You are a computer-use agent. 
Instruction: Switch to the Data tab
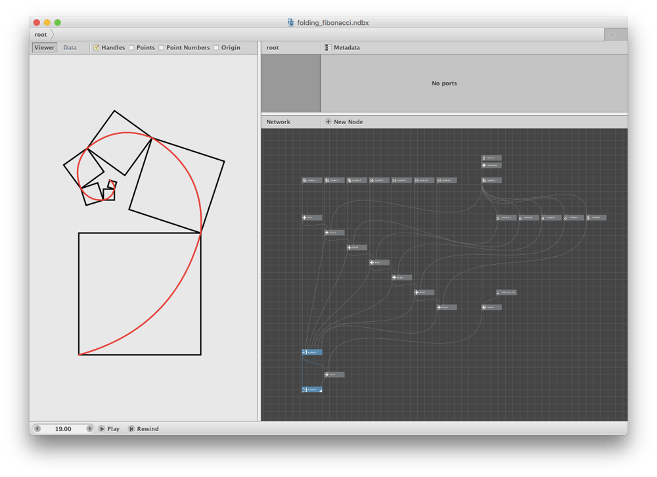pyautogui.click(x=70, y=48)
